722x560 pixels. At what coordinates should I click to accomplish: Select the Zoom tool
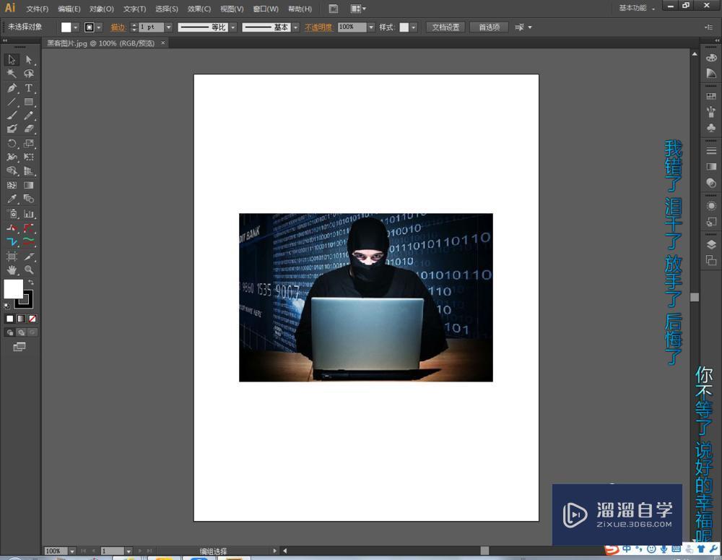coord(29,270)
